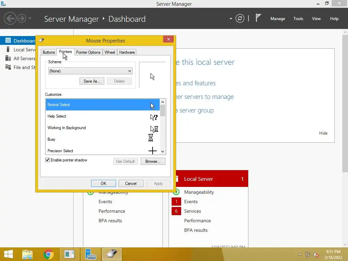Open the Help menu
Image resolution: width=348 pixels, height=261 pixels.
[x=334, y=19]
